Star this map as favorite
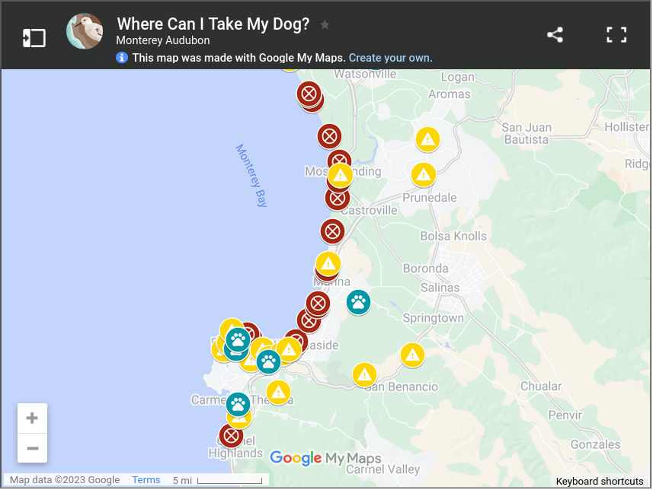The height and width of the screenshot is (490, 653). [x=325, y=25]
